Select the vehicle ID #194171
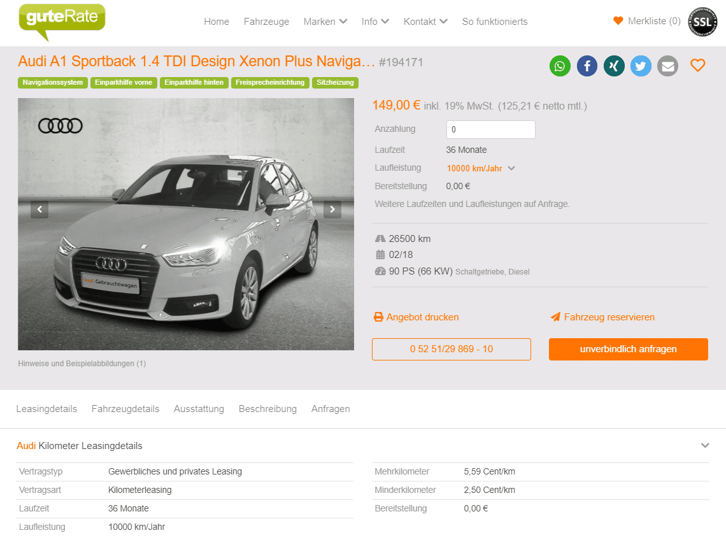This screenshot has height=542, width=726. pyautogui.click(x=401, y=62)
